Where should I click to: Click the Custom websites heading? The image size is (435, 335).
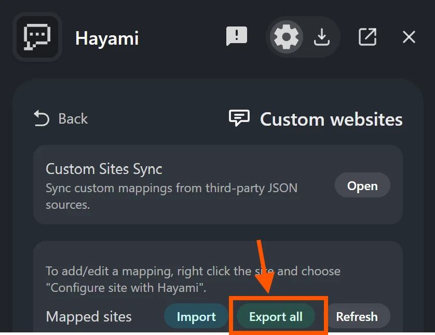click(x=331, y=119)
